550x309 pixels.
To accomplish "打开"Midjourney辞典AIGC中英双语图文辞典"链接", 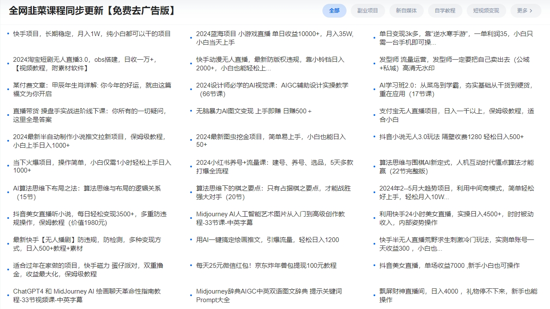I will [x=268, y=295].
